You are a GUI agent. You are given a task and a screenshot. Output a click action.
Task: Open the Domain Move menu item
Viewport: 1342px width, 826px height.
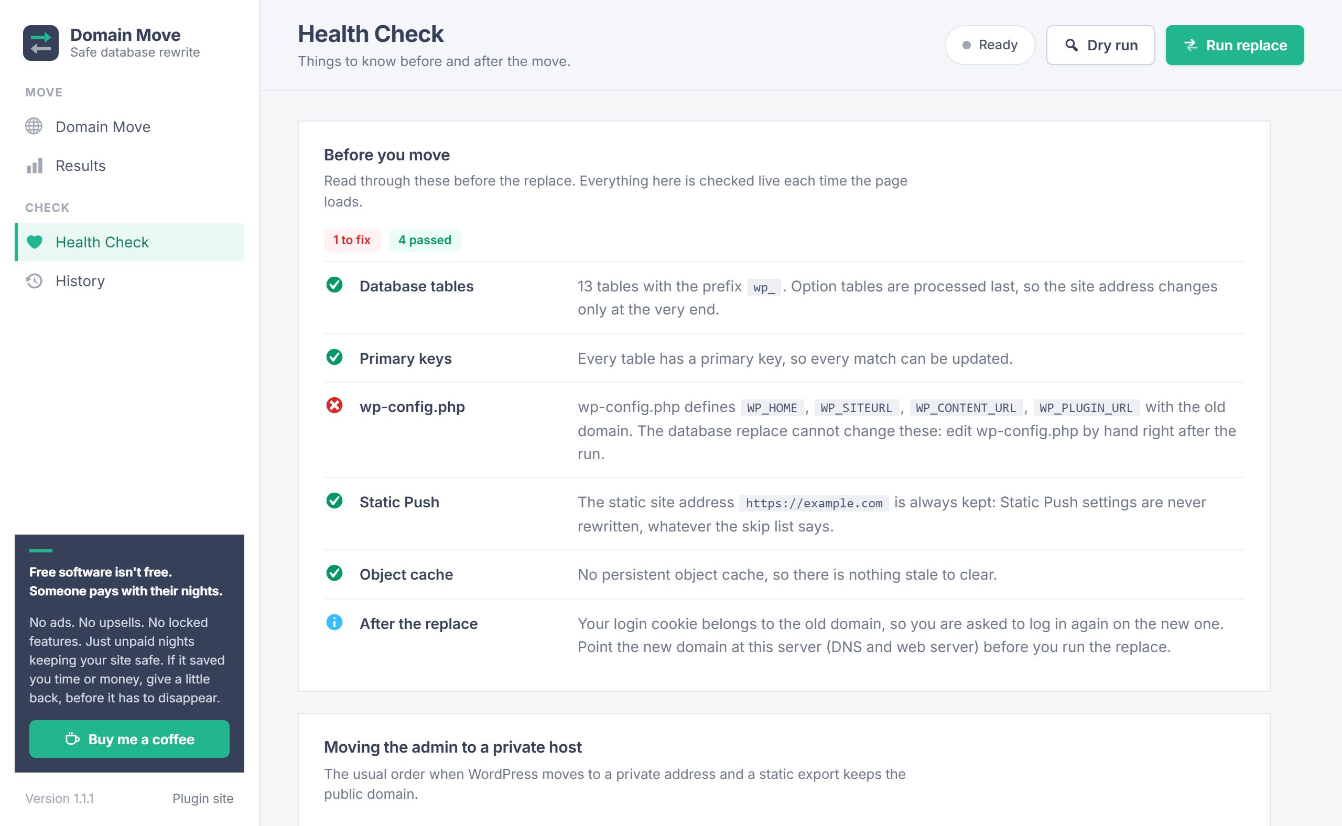129,127
